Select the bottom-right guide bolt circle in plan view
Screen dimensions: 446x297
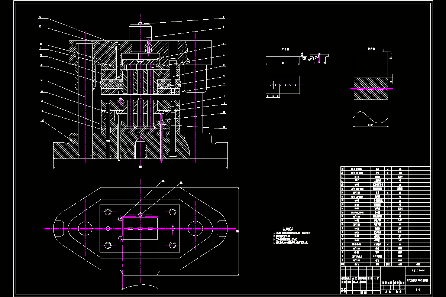click(x=172, y=245)
